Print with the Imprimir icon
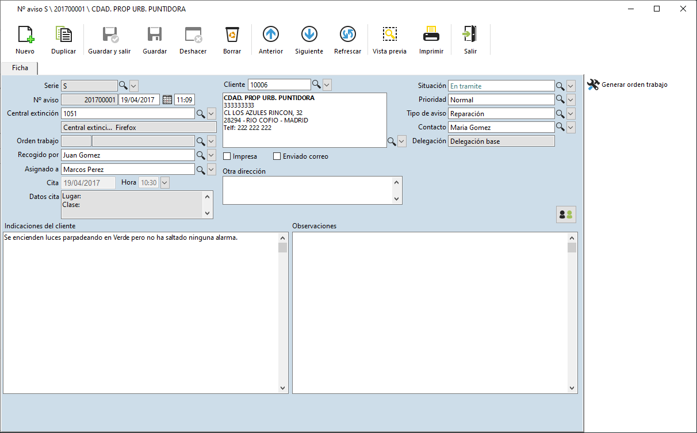This screenshot has width=697, height=433. tap(431, 35)
